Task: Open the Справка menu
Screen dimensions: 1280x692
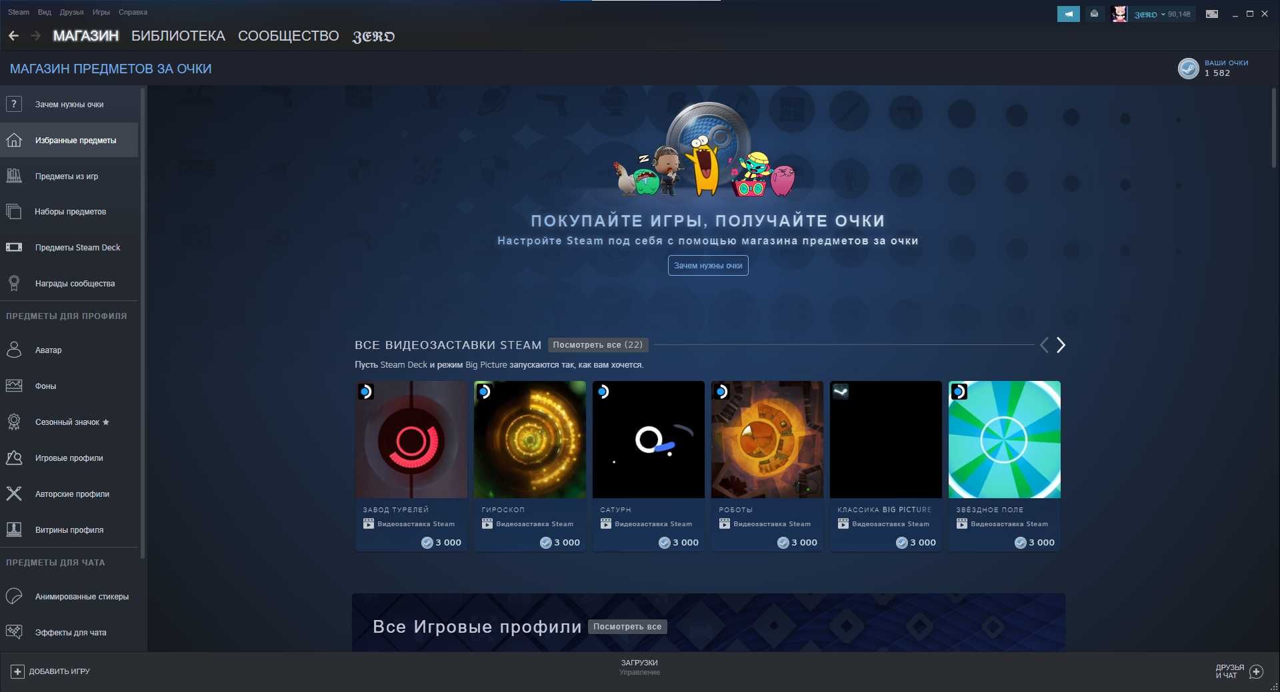Action: 133,12
